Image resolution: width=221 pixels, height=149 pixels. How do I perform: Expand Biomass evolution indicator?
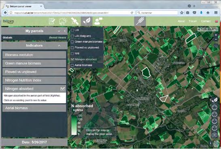point(34,55)
